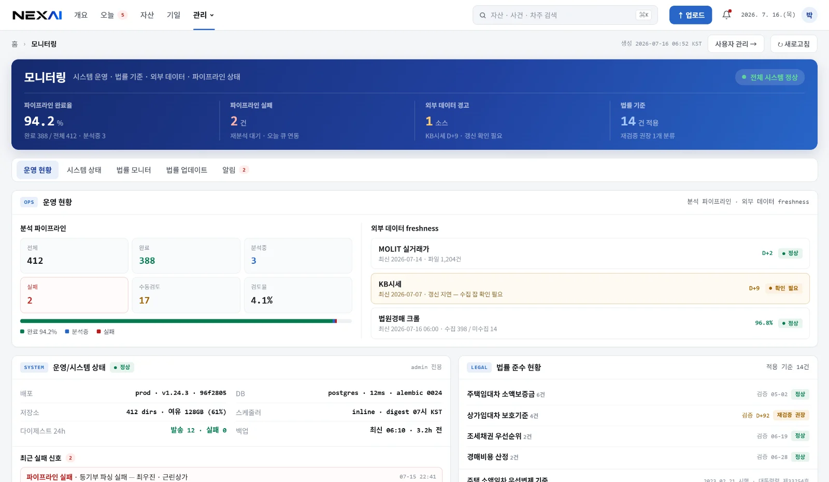This screenshot has width=829, height=482.
Task: Click the 스케줄러 inline digest value
Action: click(397, 412)
